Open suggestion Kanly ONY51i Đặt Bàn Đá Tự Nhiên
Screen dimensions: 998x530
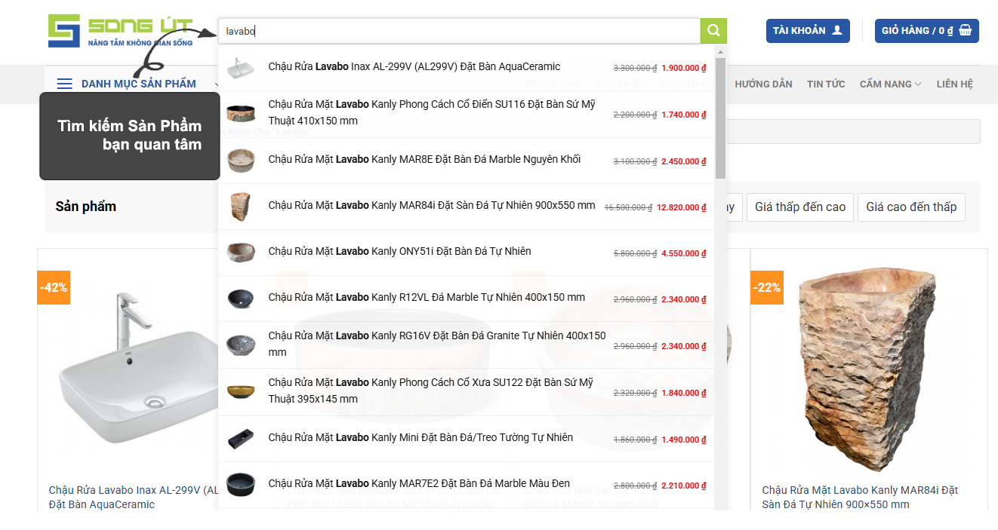click(399, 251)
